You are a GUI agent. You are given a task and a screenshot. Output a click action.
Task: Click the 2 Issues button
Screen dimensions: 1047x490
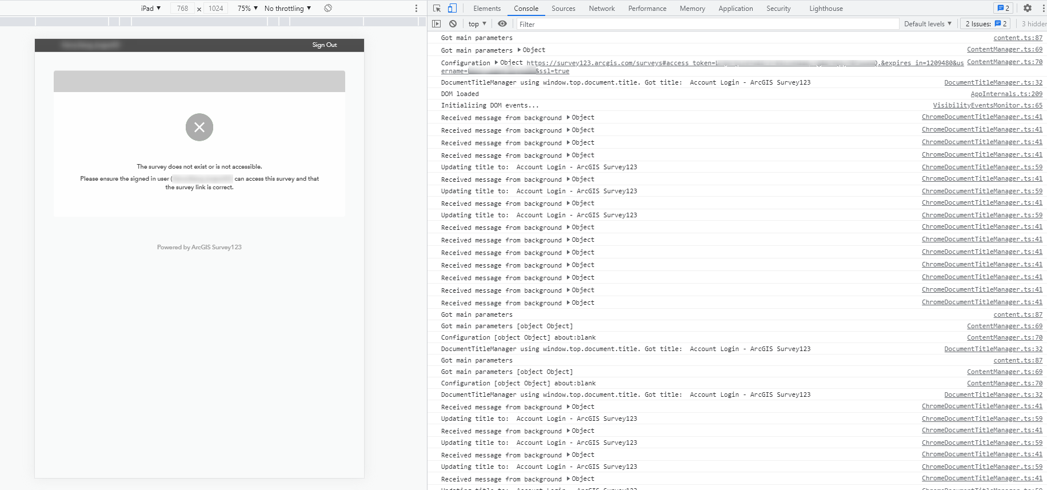coord(986,24)
